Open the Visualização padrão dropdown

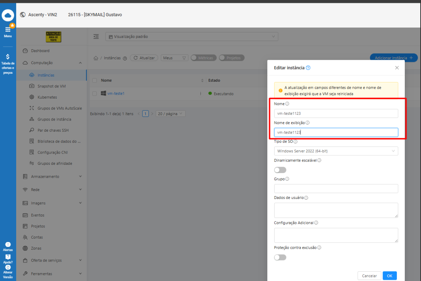(x=192, y=36)
